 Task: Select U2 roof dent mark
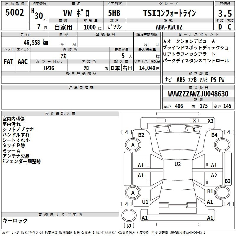coord(178,164)
